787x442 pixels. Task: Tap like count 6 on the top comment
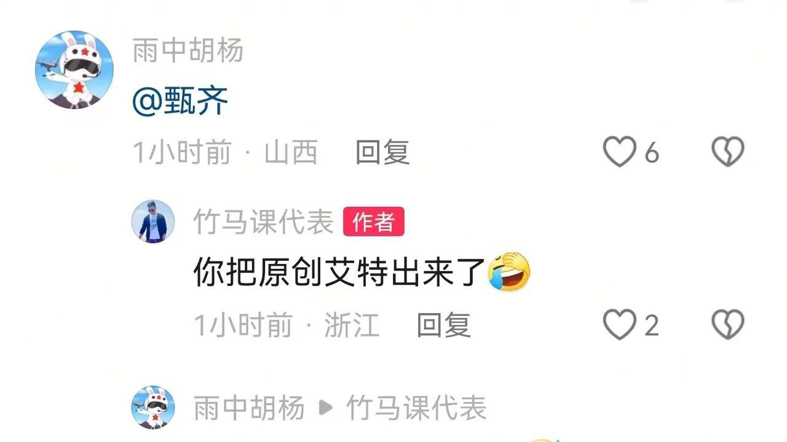click(652, 152)
